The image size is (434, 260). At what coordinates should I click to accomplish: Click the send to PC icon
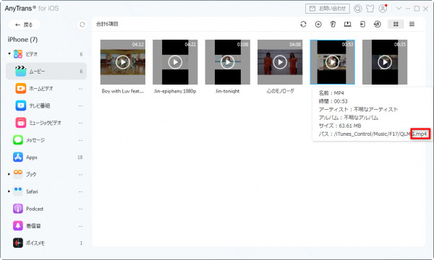(x=348, y=25)
